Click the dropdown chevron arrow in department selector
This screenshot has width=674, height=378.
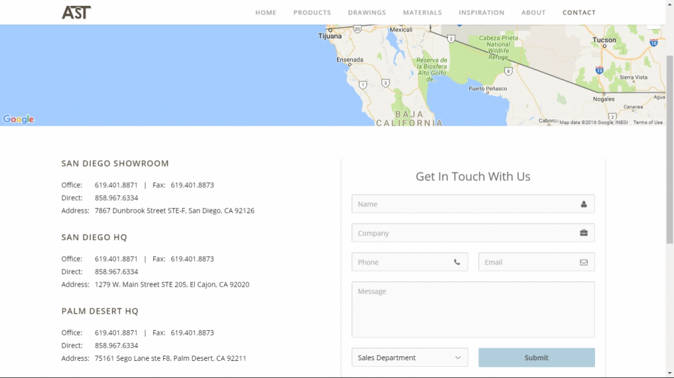tap(457, 358)
